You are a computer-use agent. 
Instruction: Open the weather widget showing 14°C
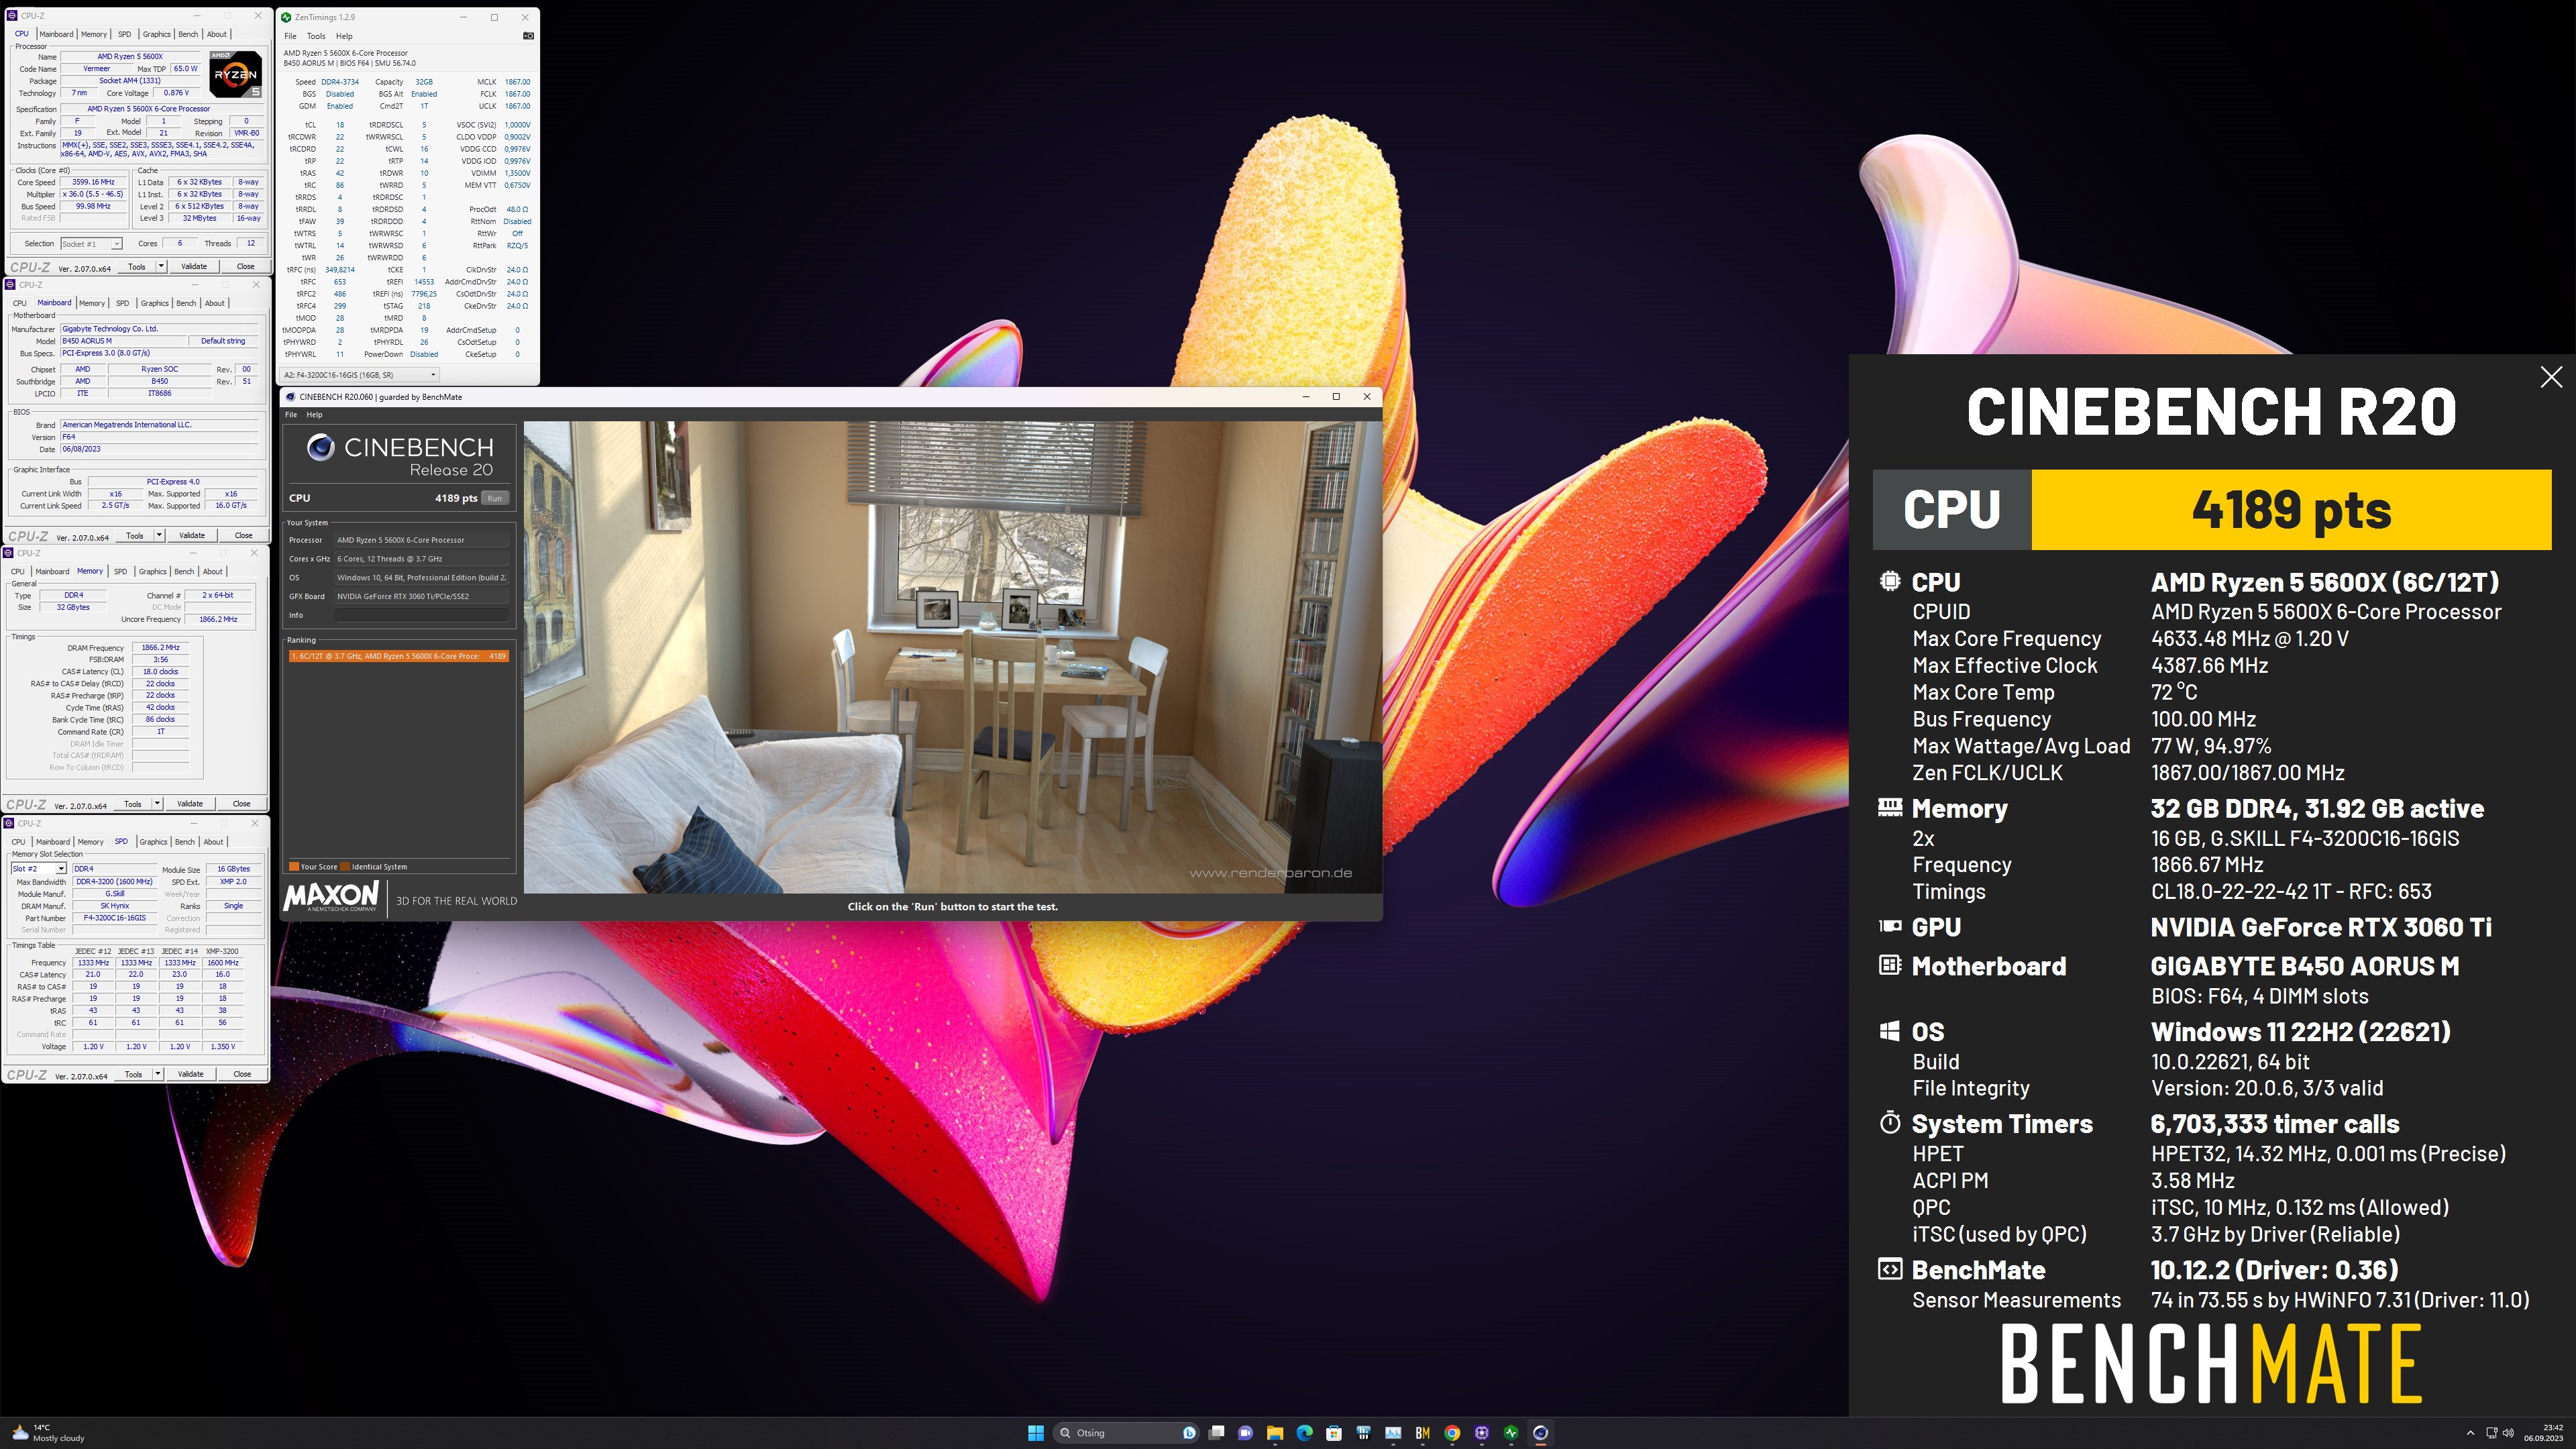coord(48,1432)
